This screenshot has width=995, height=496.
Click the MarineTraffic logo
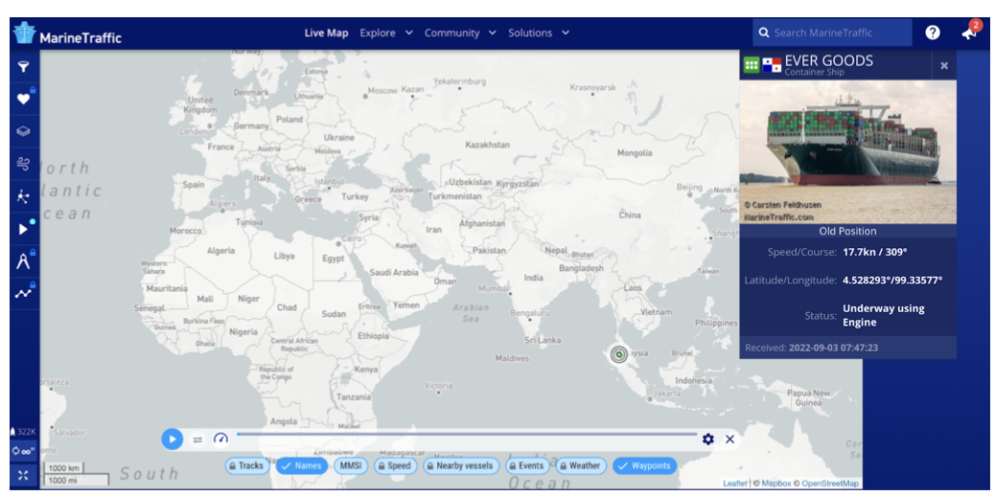(x=67, y=34)
